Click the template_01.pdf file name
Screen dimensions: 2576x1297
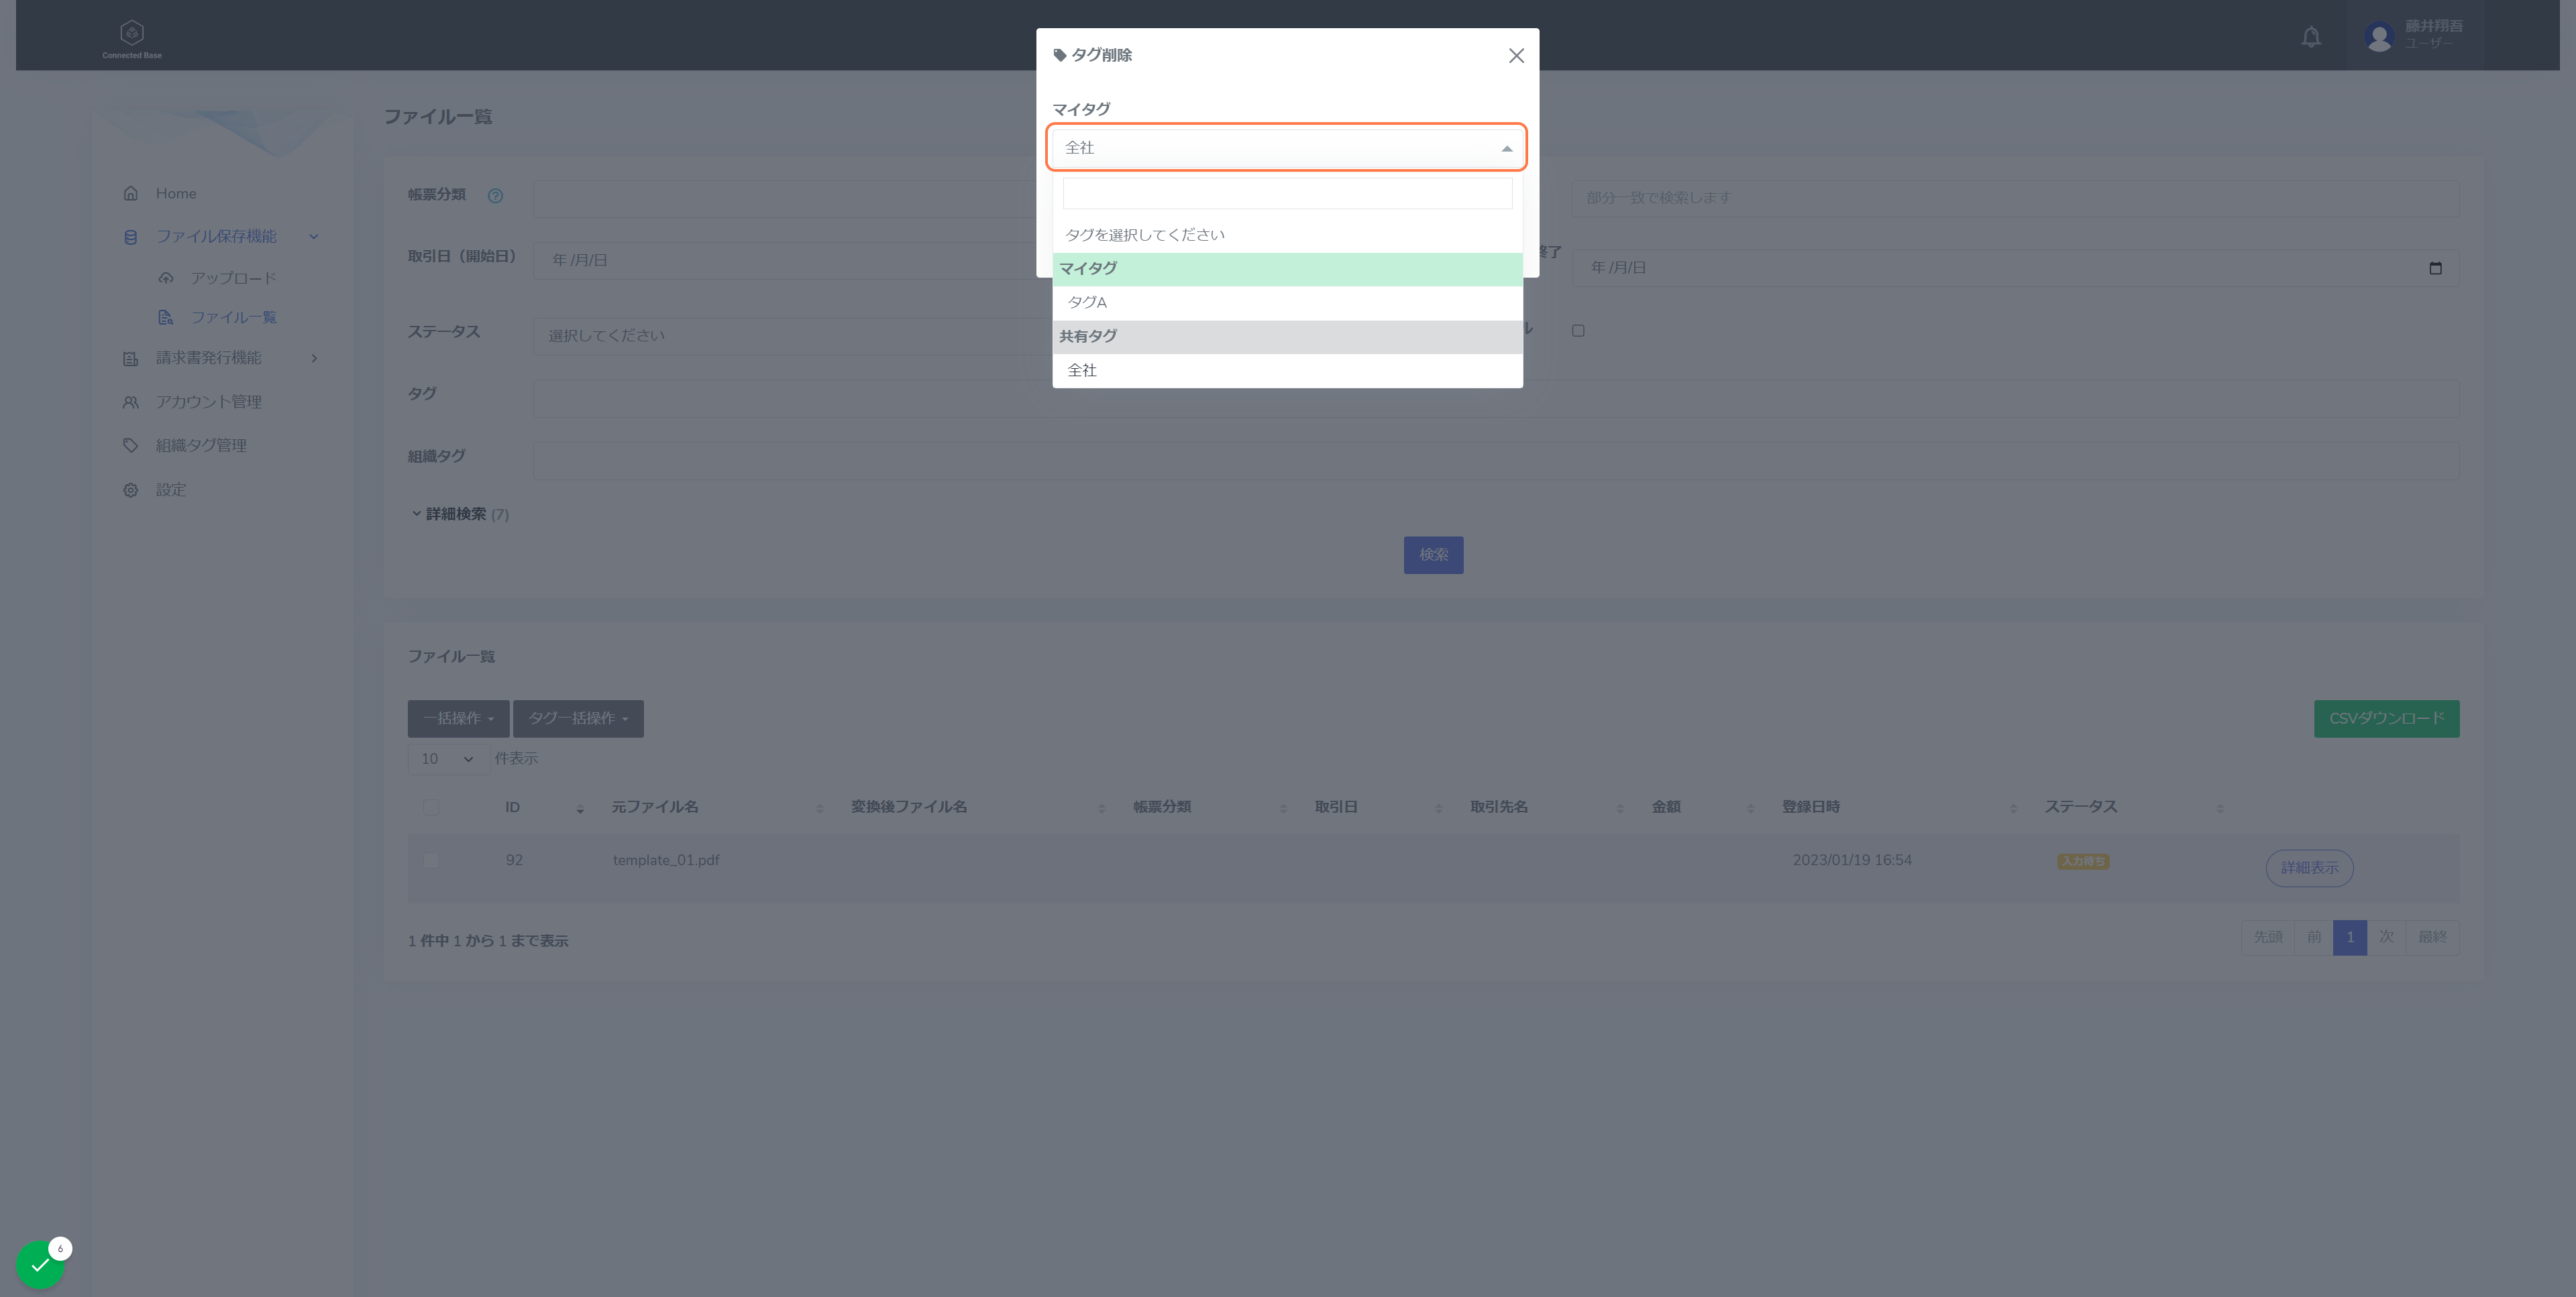666,860
